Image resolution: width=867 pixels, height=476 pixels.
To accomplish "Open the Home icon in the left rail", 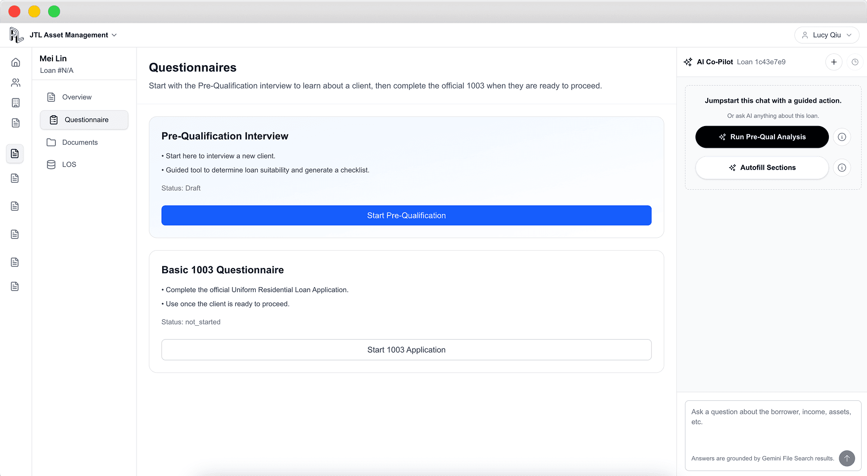I will [x=15, y=62].
